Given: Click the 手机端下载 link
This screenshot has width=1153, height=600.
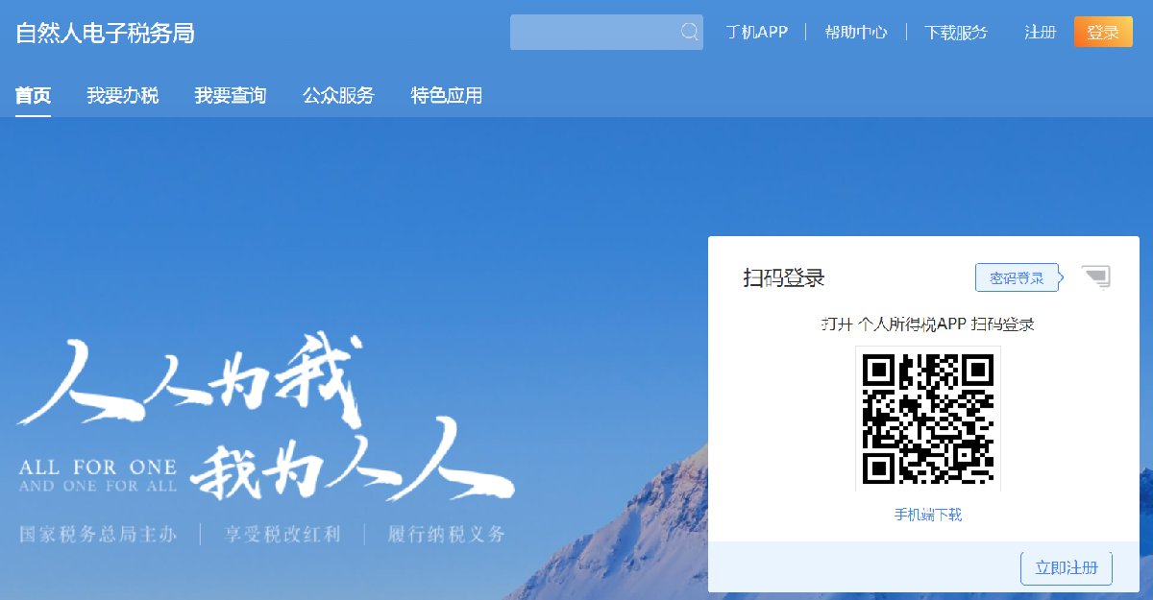Looking at the screenshot, I should (927, 515).
